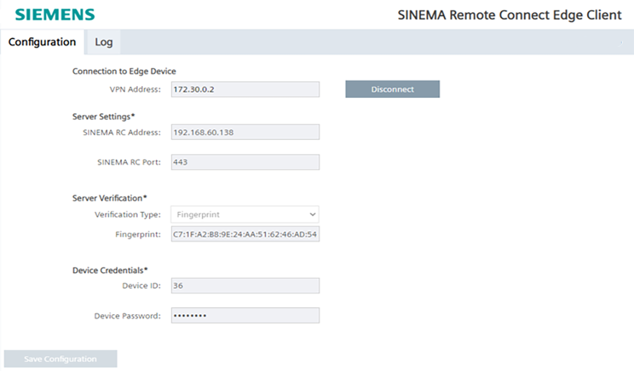Click the 'VPN Address:' label
The width and height of the screenshot is (634, 371).
(135, 90)
